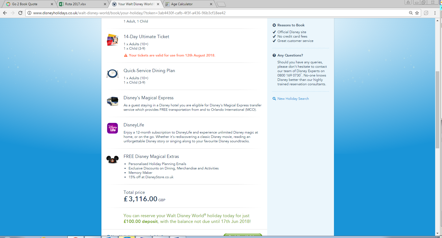Open the zoom indicator in address bar
The width and height of the screenshot is (442, 238).
[411, 13]
